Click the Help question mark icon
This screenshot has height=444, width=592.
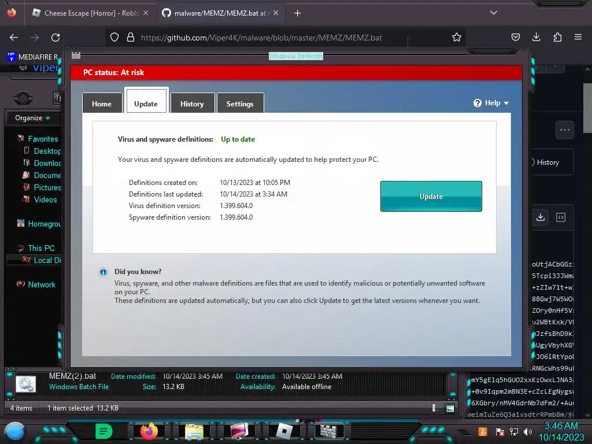[477, 103]
